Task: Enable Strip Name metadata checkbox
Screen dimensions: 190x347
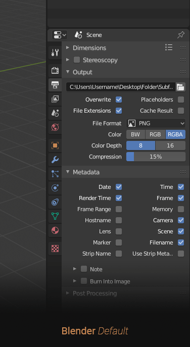Action: pos(119,254)
